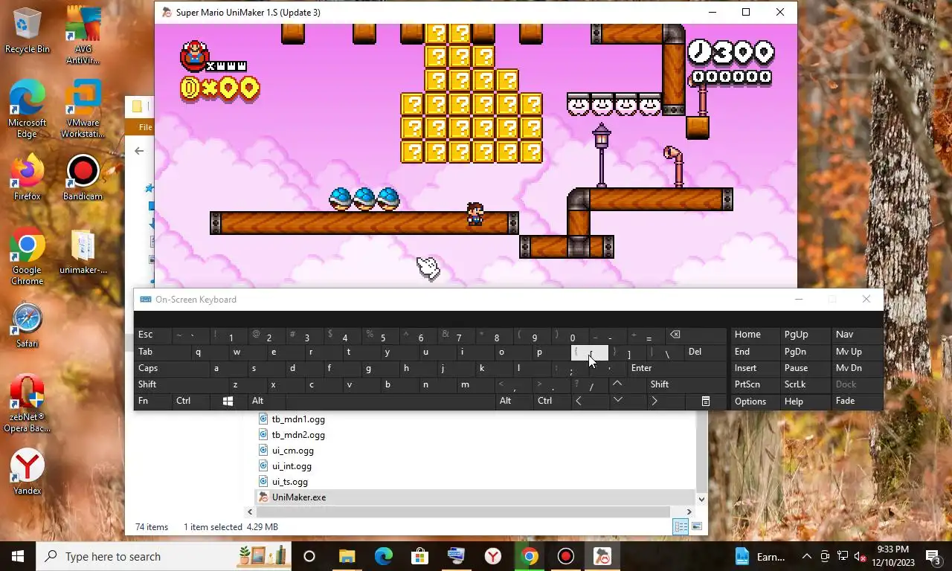This screenshot has height=571, width=952.
Task: Click the coin counter icon in game HUD
Action: click(x=190, y=89)
